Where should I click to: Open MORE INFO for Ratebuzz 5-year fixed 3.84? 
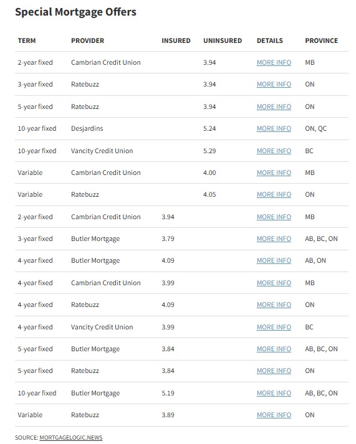pos(274,371)
